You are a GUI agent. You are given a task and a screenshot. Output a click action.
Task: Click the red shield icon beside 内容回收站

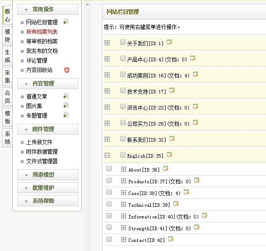pyautogui.click(x=66, y=70)
